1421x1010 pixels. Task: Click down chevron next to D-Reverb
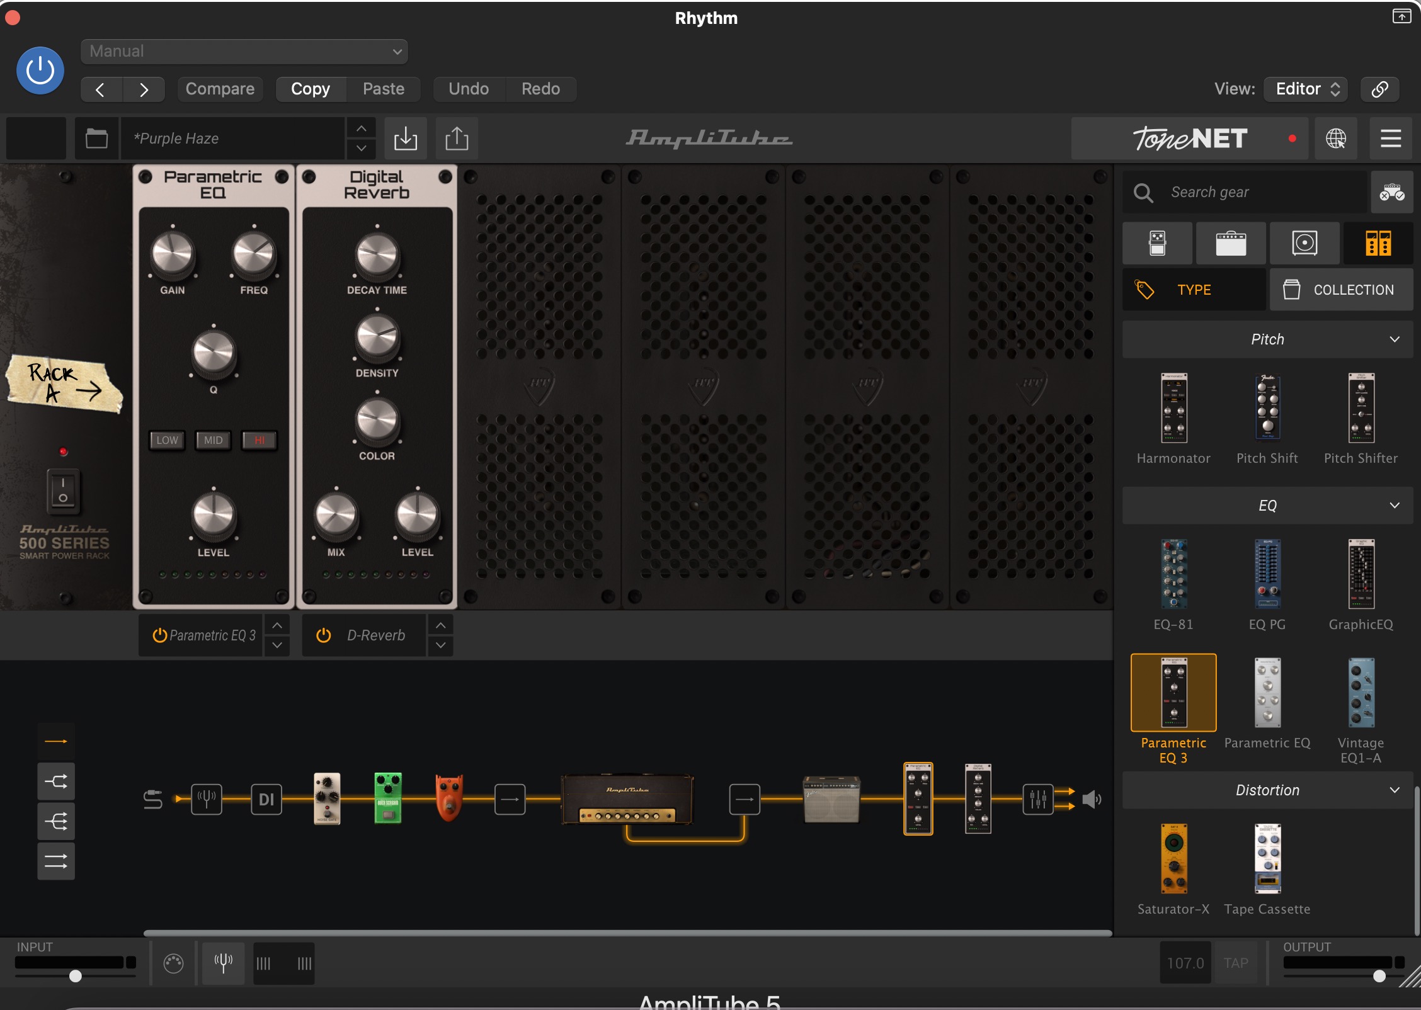pyautogui.click(x=441, y=645)
